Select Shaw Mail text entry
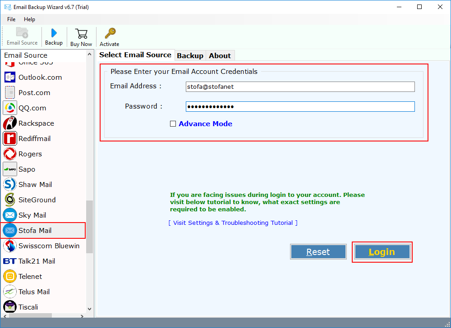Screen dimensions: 451x328 coord(35,184)
